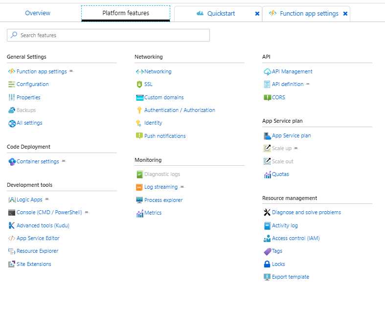Click the Log streaming orange icon
Viewport: 385px width, 309px height.
[139, 187]
